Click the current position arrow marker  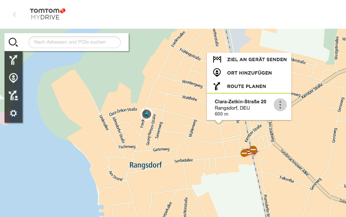pos(147,114)
